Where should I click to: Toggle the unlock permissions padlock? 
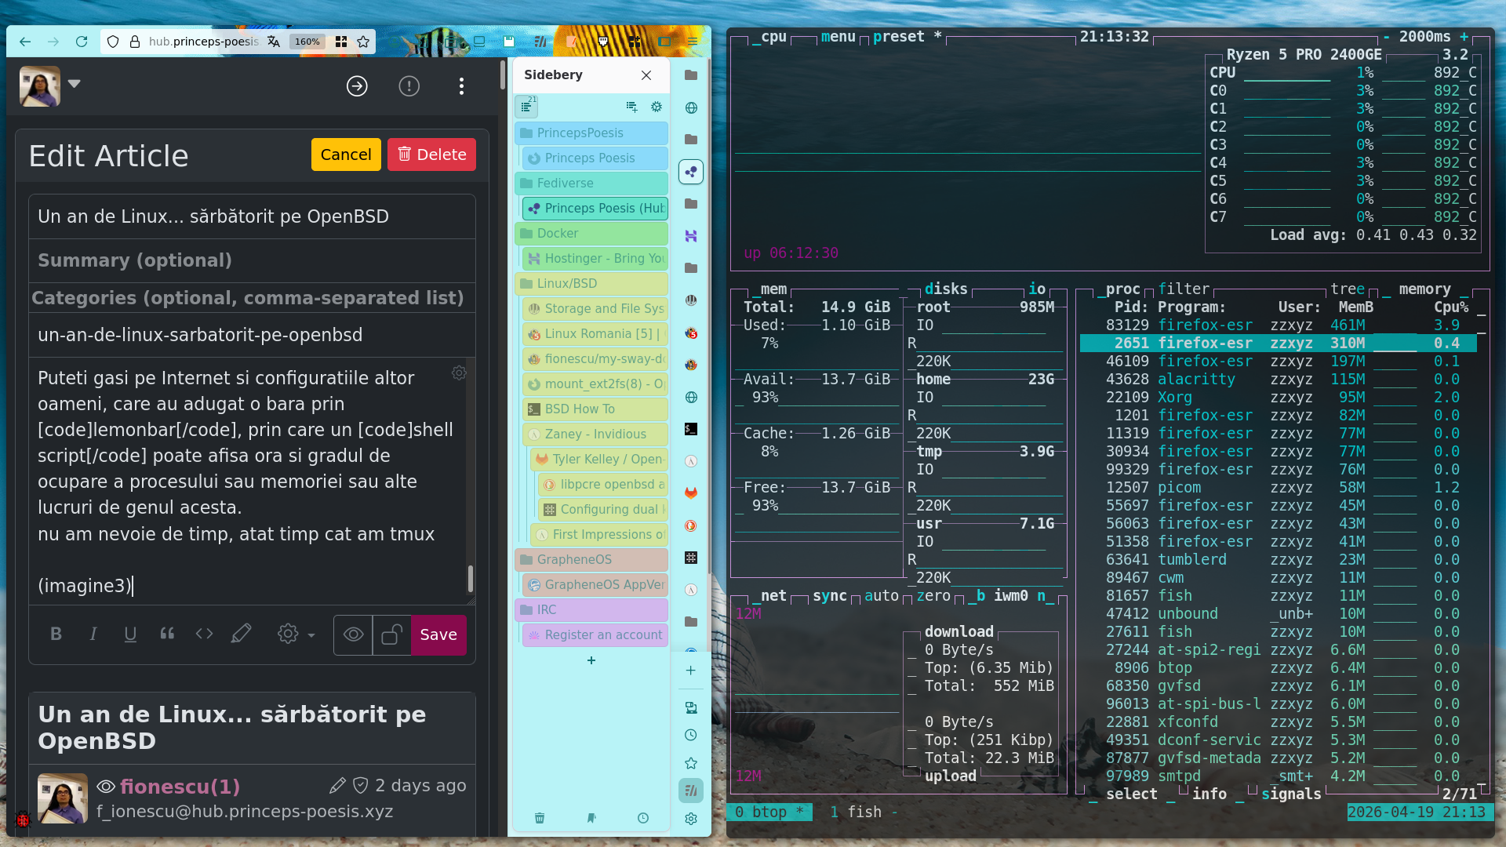click(x=391, y=634)
